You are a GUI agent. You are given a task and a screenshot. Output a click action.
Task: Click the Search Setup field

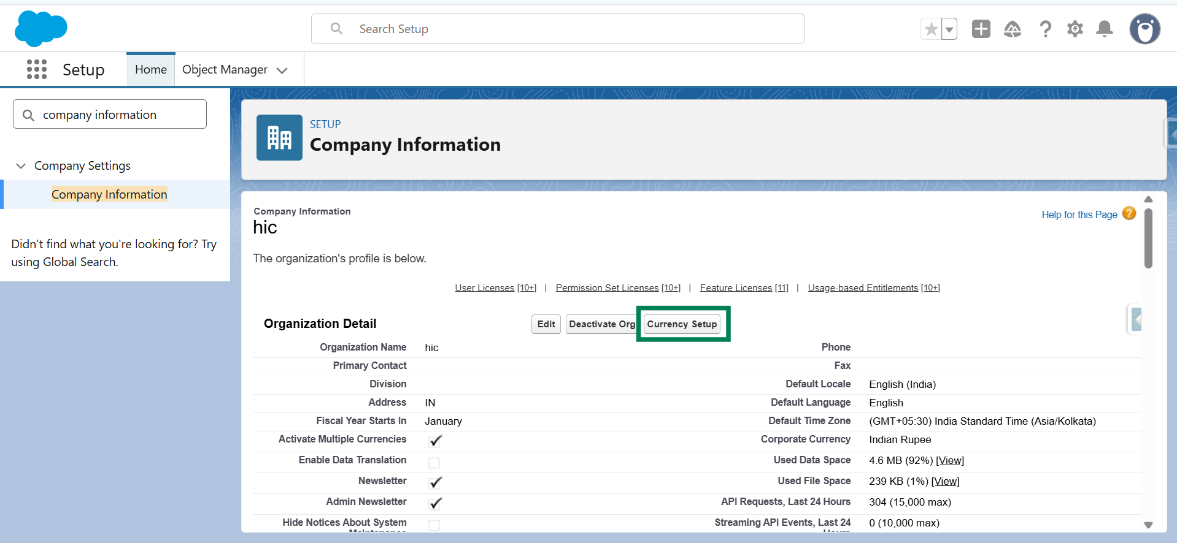(x=557, y=29)
